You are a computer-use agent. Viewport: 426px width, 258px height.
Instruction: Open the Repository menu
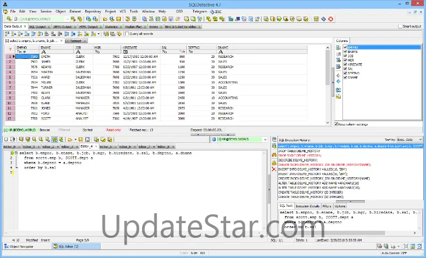pos(93,11)
